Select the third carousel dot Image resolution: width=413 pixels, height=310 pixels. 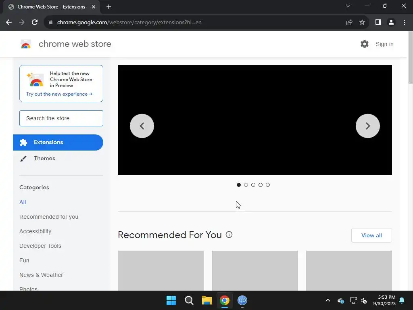pos(253,185)
